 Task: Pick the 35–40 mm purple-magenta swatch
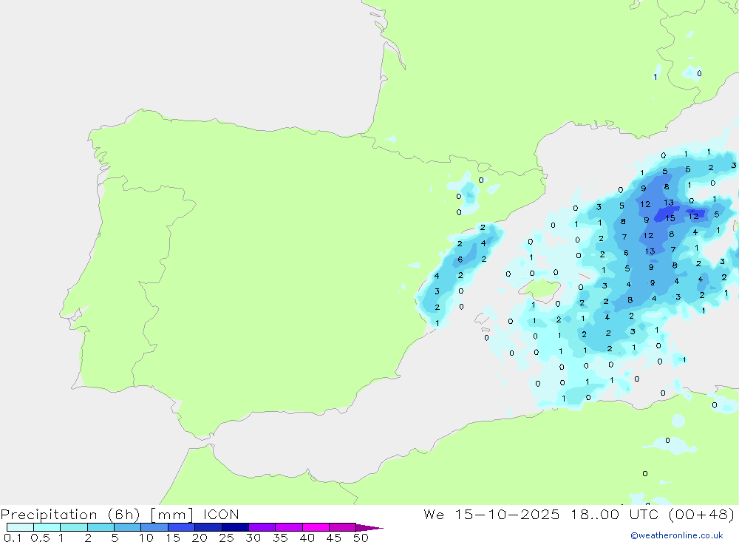click(x=289, y=527)
